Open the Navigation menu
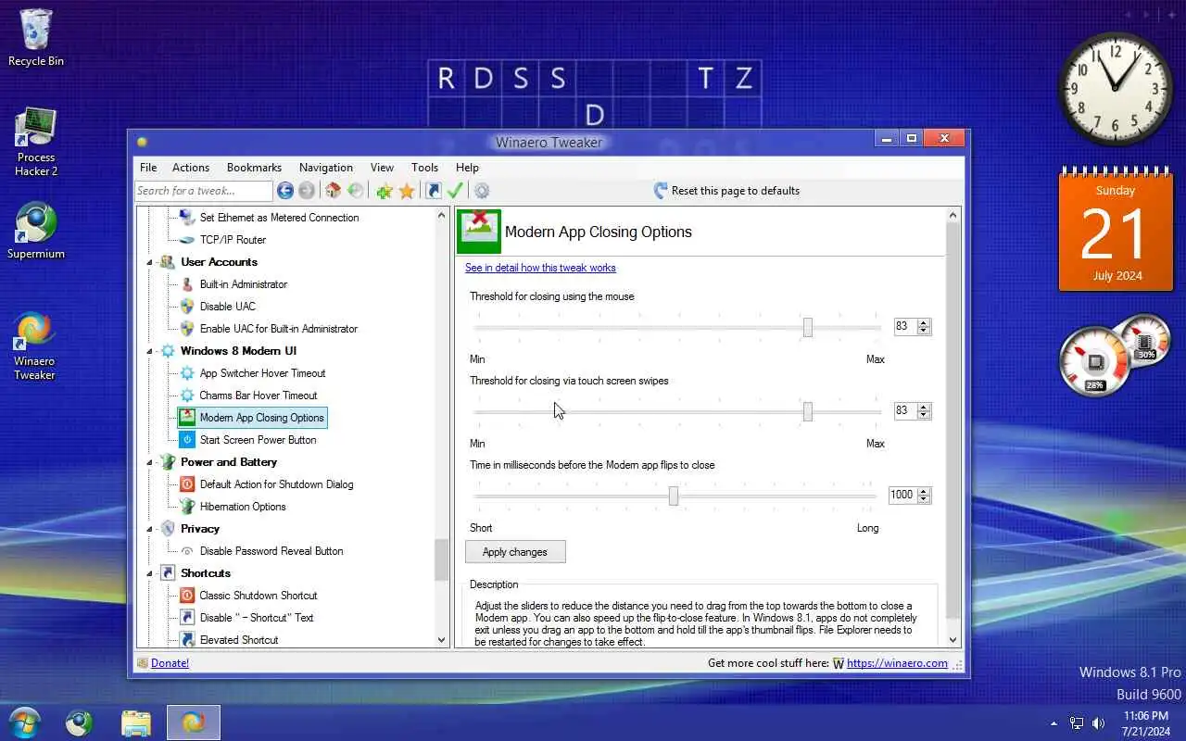The image size is (1186, 741). (326, 168)
